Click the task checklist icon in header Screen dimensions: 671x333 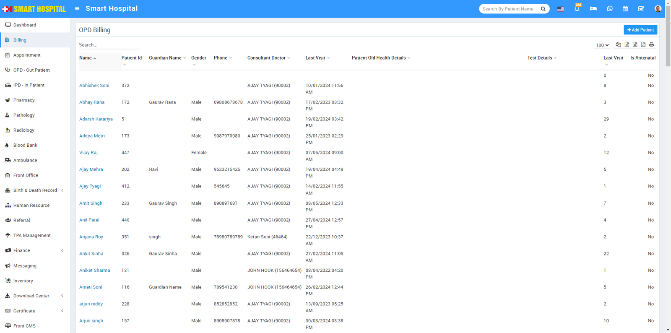tap(641, 9)
